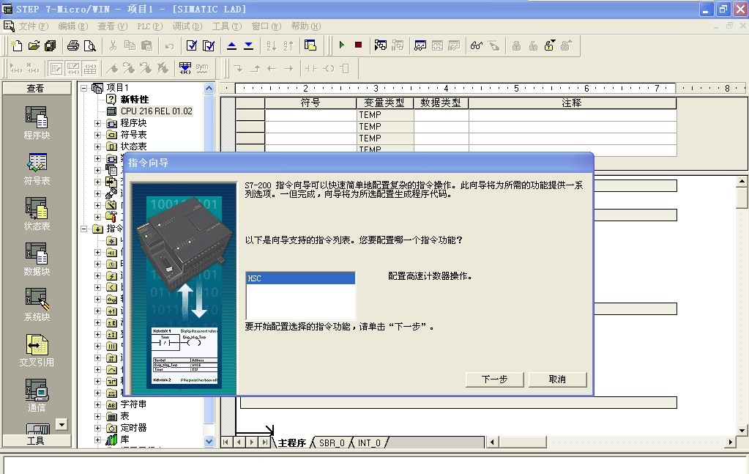This screenshot has width=749, height=474.
Task: Click the upload blue arrow icon
Action: pos(231,46)
